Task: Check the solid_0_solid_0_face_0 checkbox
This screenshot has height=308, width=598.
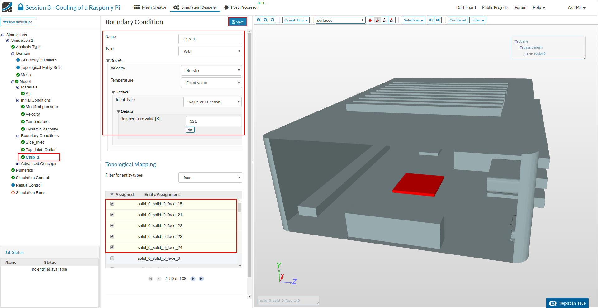Action: pos(112,258)
